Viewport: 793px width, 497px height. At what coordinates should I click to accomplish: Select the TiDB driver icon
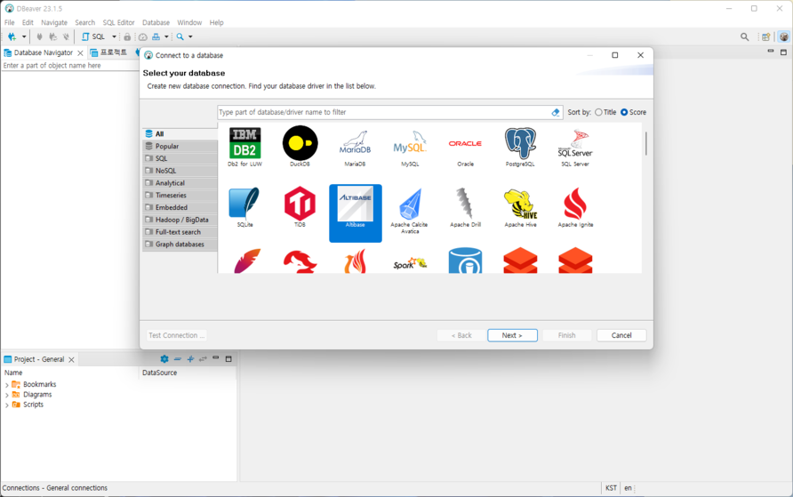click(300, 206)
